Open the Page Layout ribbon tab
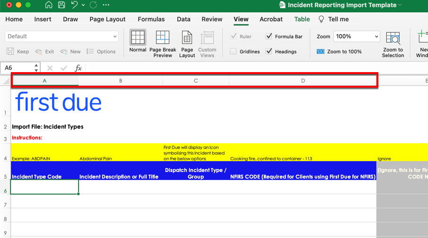428x238 pixels. click(x=107, y=19)
